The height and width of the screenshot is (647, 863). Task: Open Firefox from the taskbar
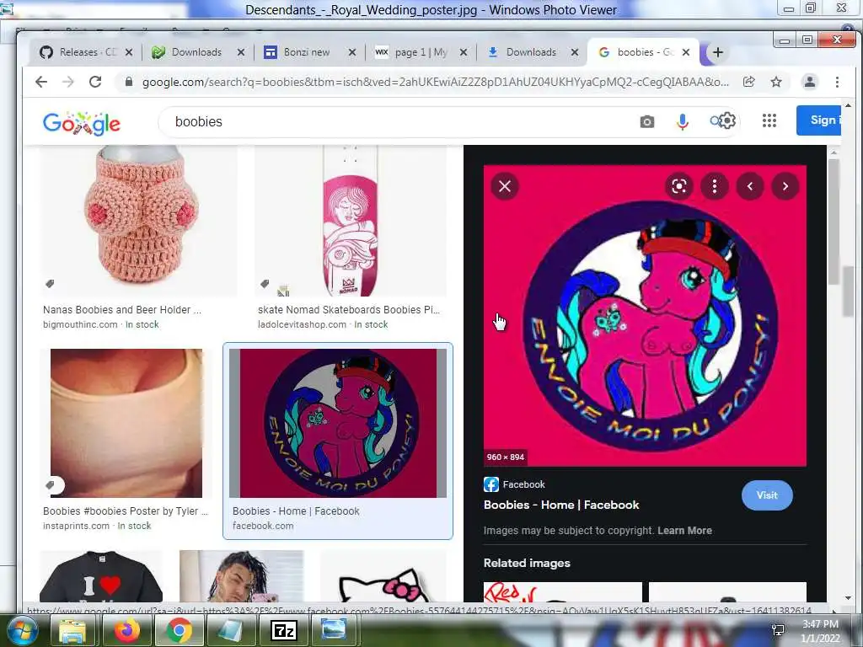pyautogui.click(x=127, y=631)
